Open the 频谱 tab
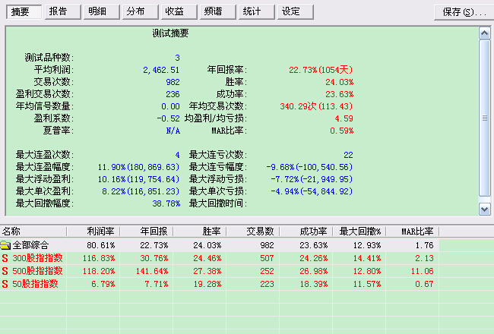This screenshot has height=334, width=494. point(217,12)
